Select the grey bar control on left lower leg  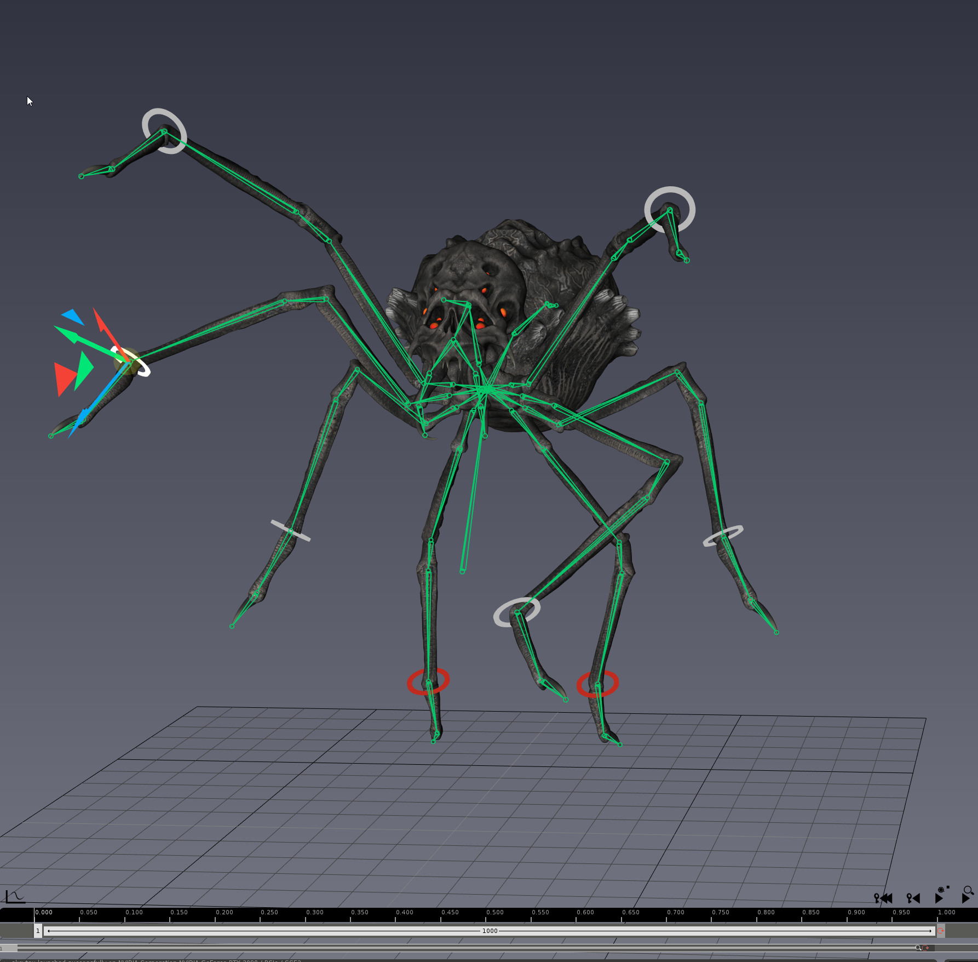(x=291, y=531)
